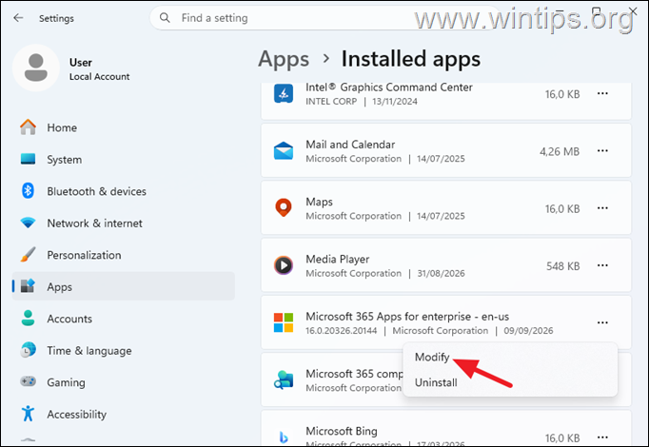Click the Microsoft Bing icon
The width and height of the screenshot is (649, 447).
[284, 437]
